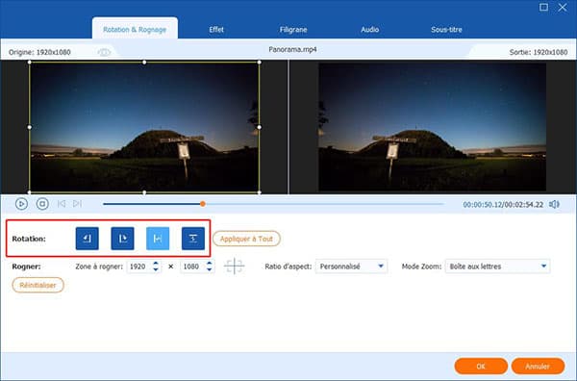Image resolution: width=577 pixels, height=381 pixels.
Task: Open the Ratio d'aspect dropdown
Action: click(351, 267)
